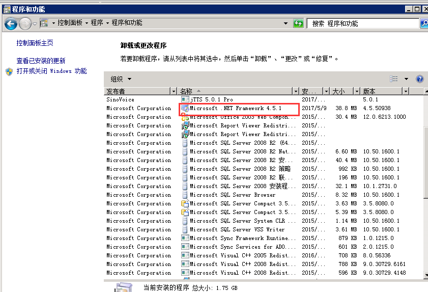
Task: Select the Sync Framework Runtime icon
Action: click(185, 238)
